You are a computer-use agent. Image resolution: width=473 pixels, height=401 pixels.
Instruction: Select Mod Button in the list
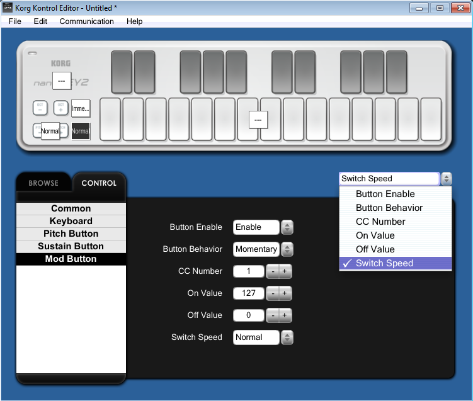point(71,259)
